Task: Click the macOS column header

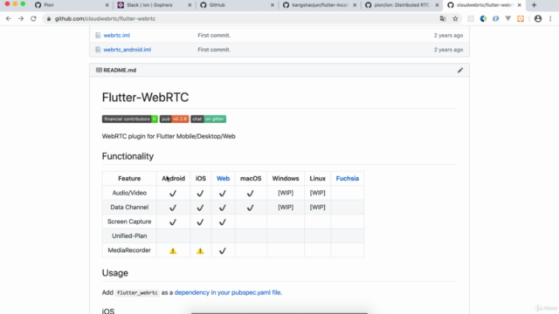Action: (x=251, y=178)
